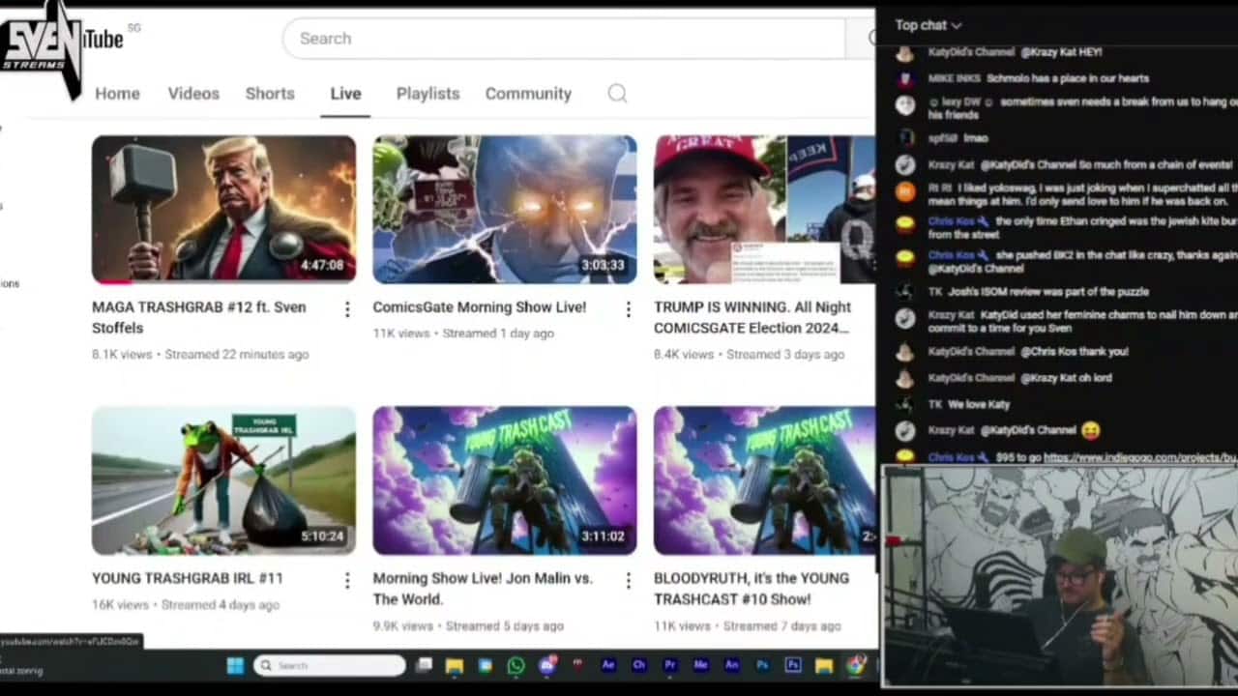This screenshot has width=1238, height=696.
Task: Open the Indiegogo link in chat
Action: [x=1139, y=457]
